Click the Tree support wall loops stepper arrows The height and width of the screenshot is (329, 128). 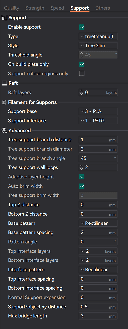82,168
